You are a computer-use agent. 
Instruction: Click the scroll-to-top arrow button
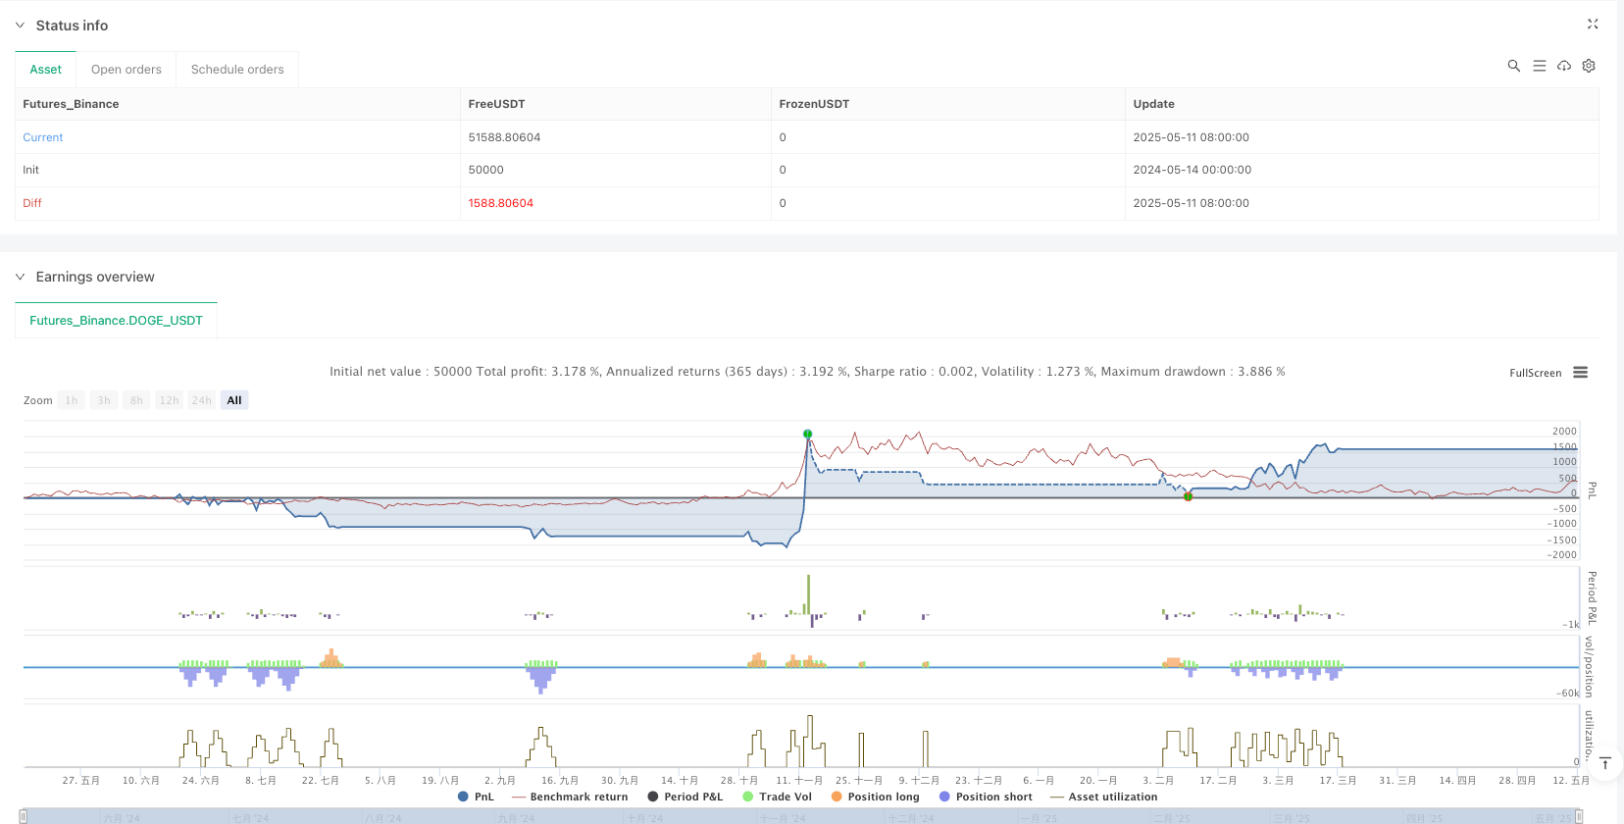(x=1605, y=763)
